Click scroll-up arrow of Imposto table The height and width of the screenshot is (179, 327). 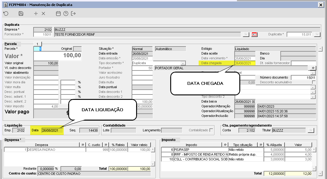click(x=314, y=150)
